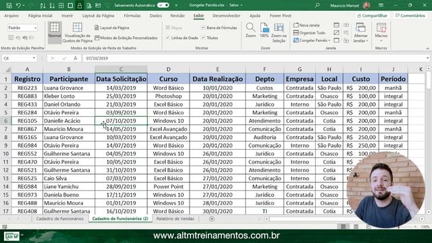Open the Undo history dropdown arrow
The width and height of the screenshot is (432, 243).
tap(24, 5)
